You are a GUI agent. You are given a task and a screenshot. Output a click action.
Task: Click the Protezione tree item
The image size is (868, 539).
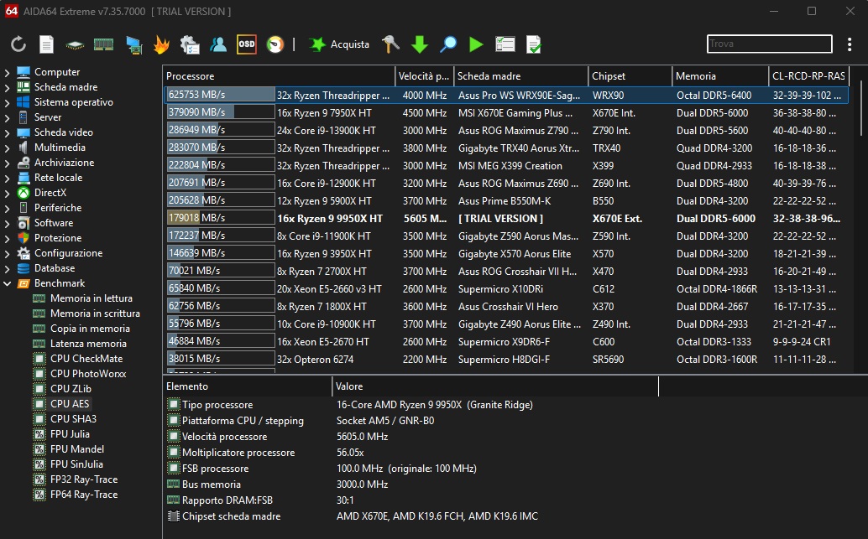point(58,238)
